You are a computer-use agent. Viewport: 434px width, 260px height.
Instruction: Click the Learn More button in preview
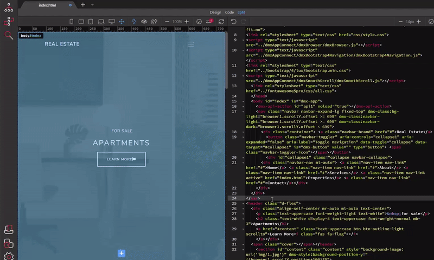tap(122, 159)
